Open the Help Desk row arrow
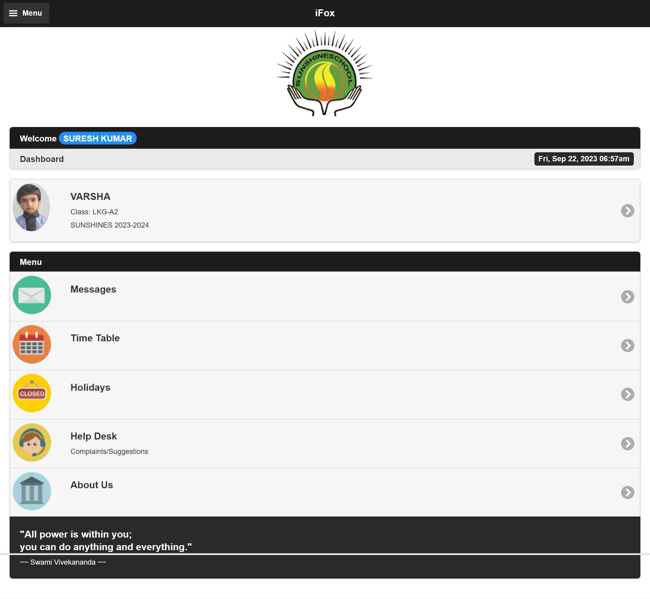Viewport: 650px width, 599px height. pos(627,444)
